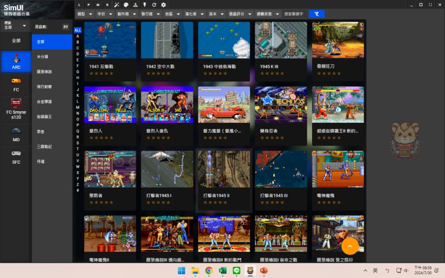Set star rating for 打擊者1945 III
445x278 pixels.
tap(272, 202)
